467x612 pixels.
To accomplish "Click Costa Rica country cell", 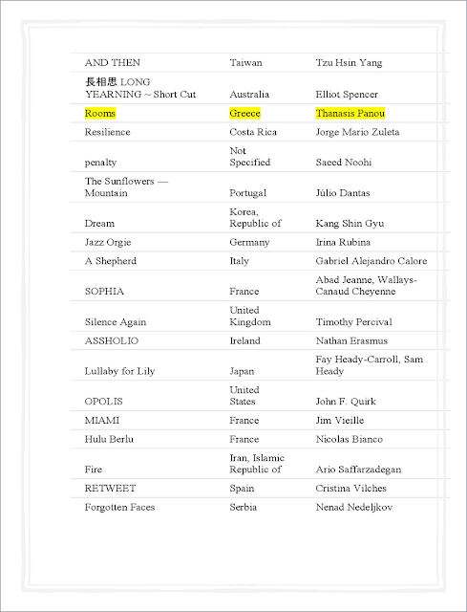I will click(x=253, y=132).
